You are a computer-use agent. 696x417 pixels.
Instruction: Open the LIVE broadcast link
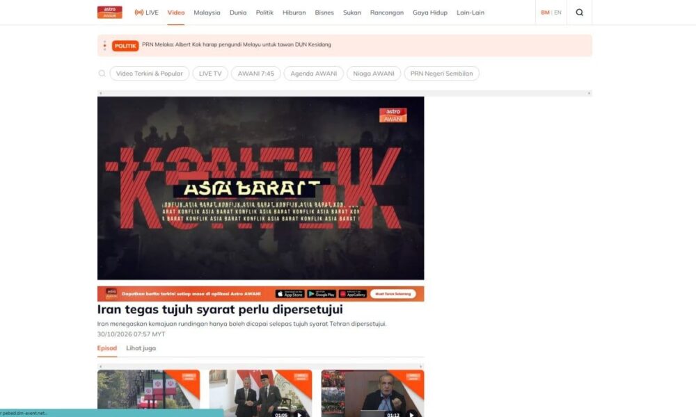click(146, 13)
